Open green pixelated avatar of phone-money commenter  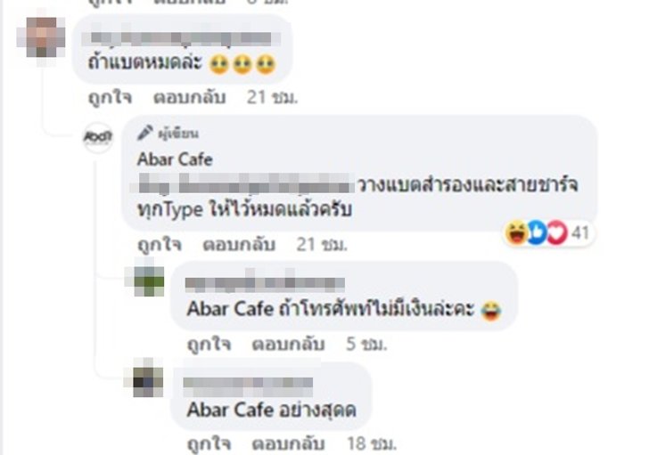pyautogui.click(x=149, y=282)
